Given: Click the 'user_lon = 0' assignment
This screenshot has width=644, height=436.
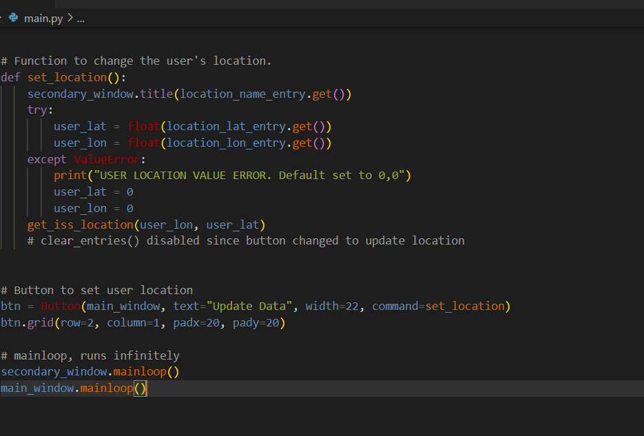Looking at the screenshot, I should click(94, 208).
